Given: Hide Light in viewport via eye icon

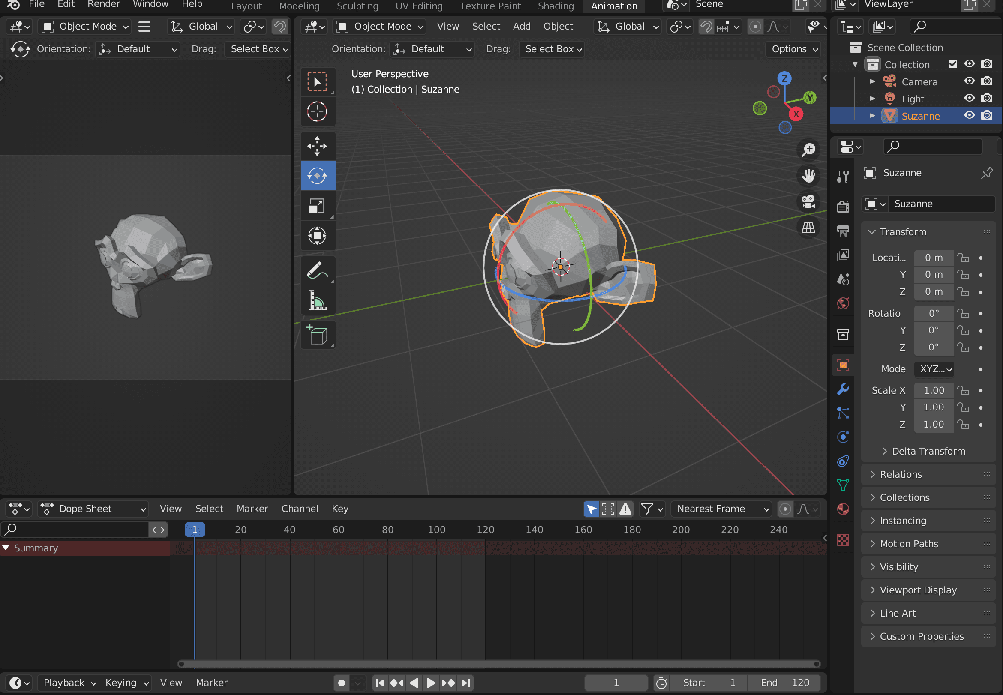Looking at the screenshot, I should [x=969, y=98].
